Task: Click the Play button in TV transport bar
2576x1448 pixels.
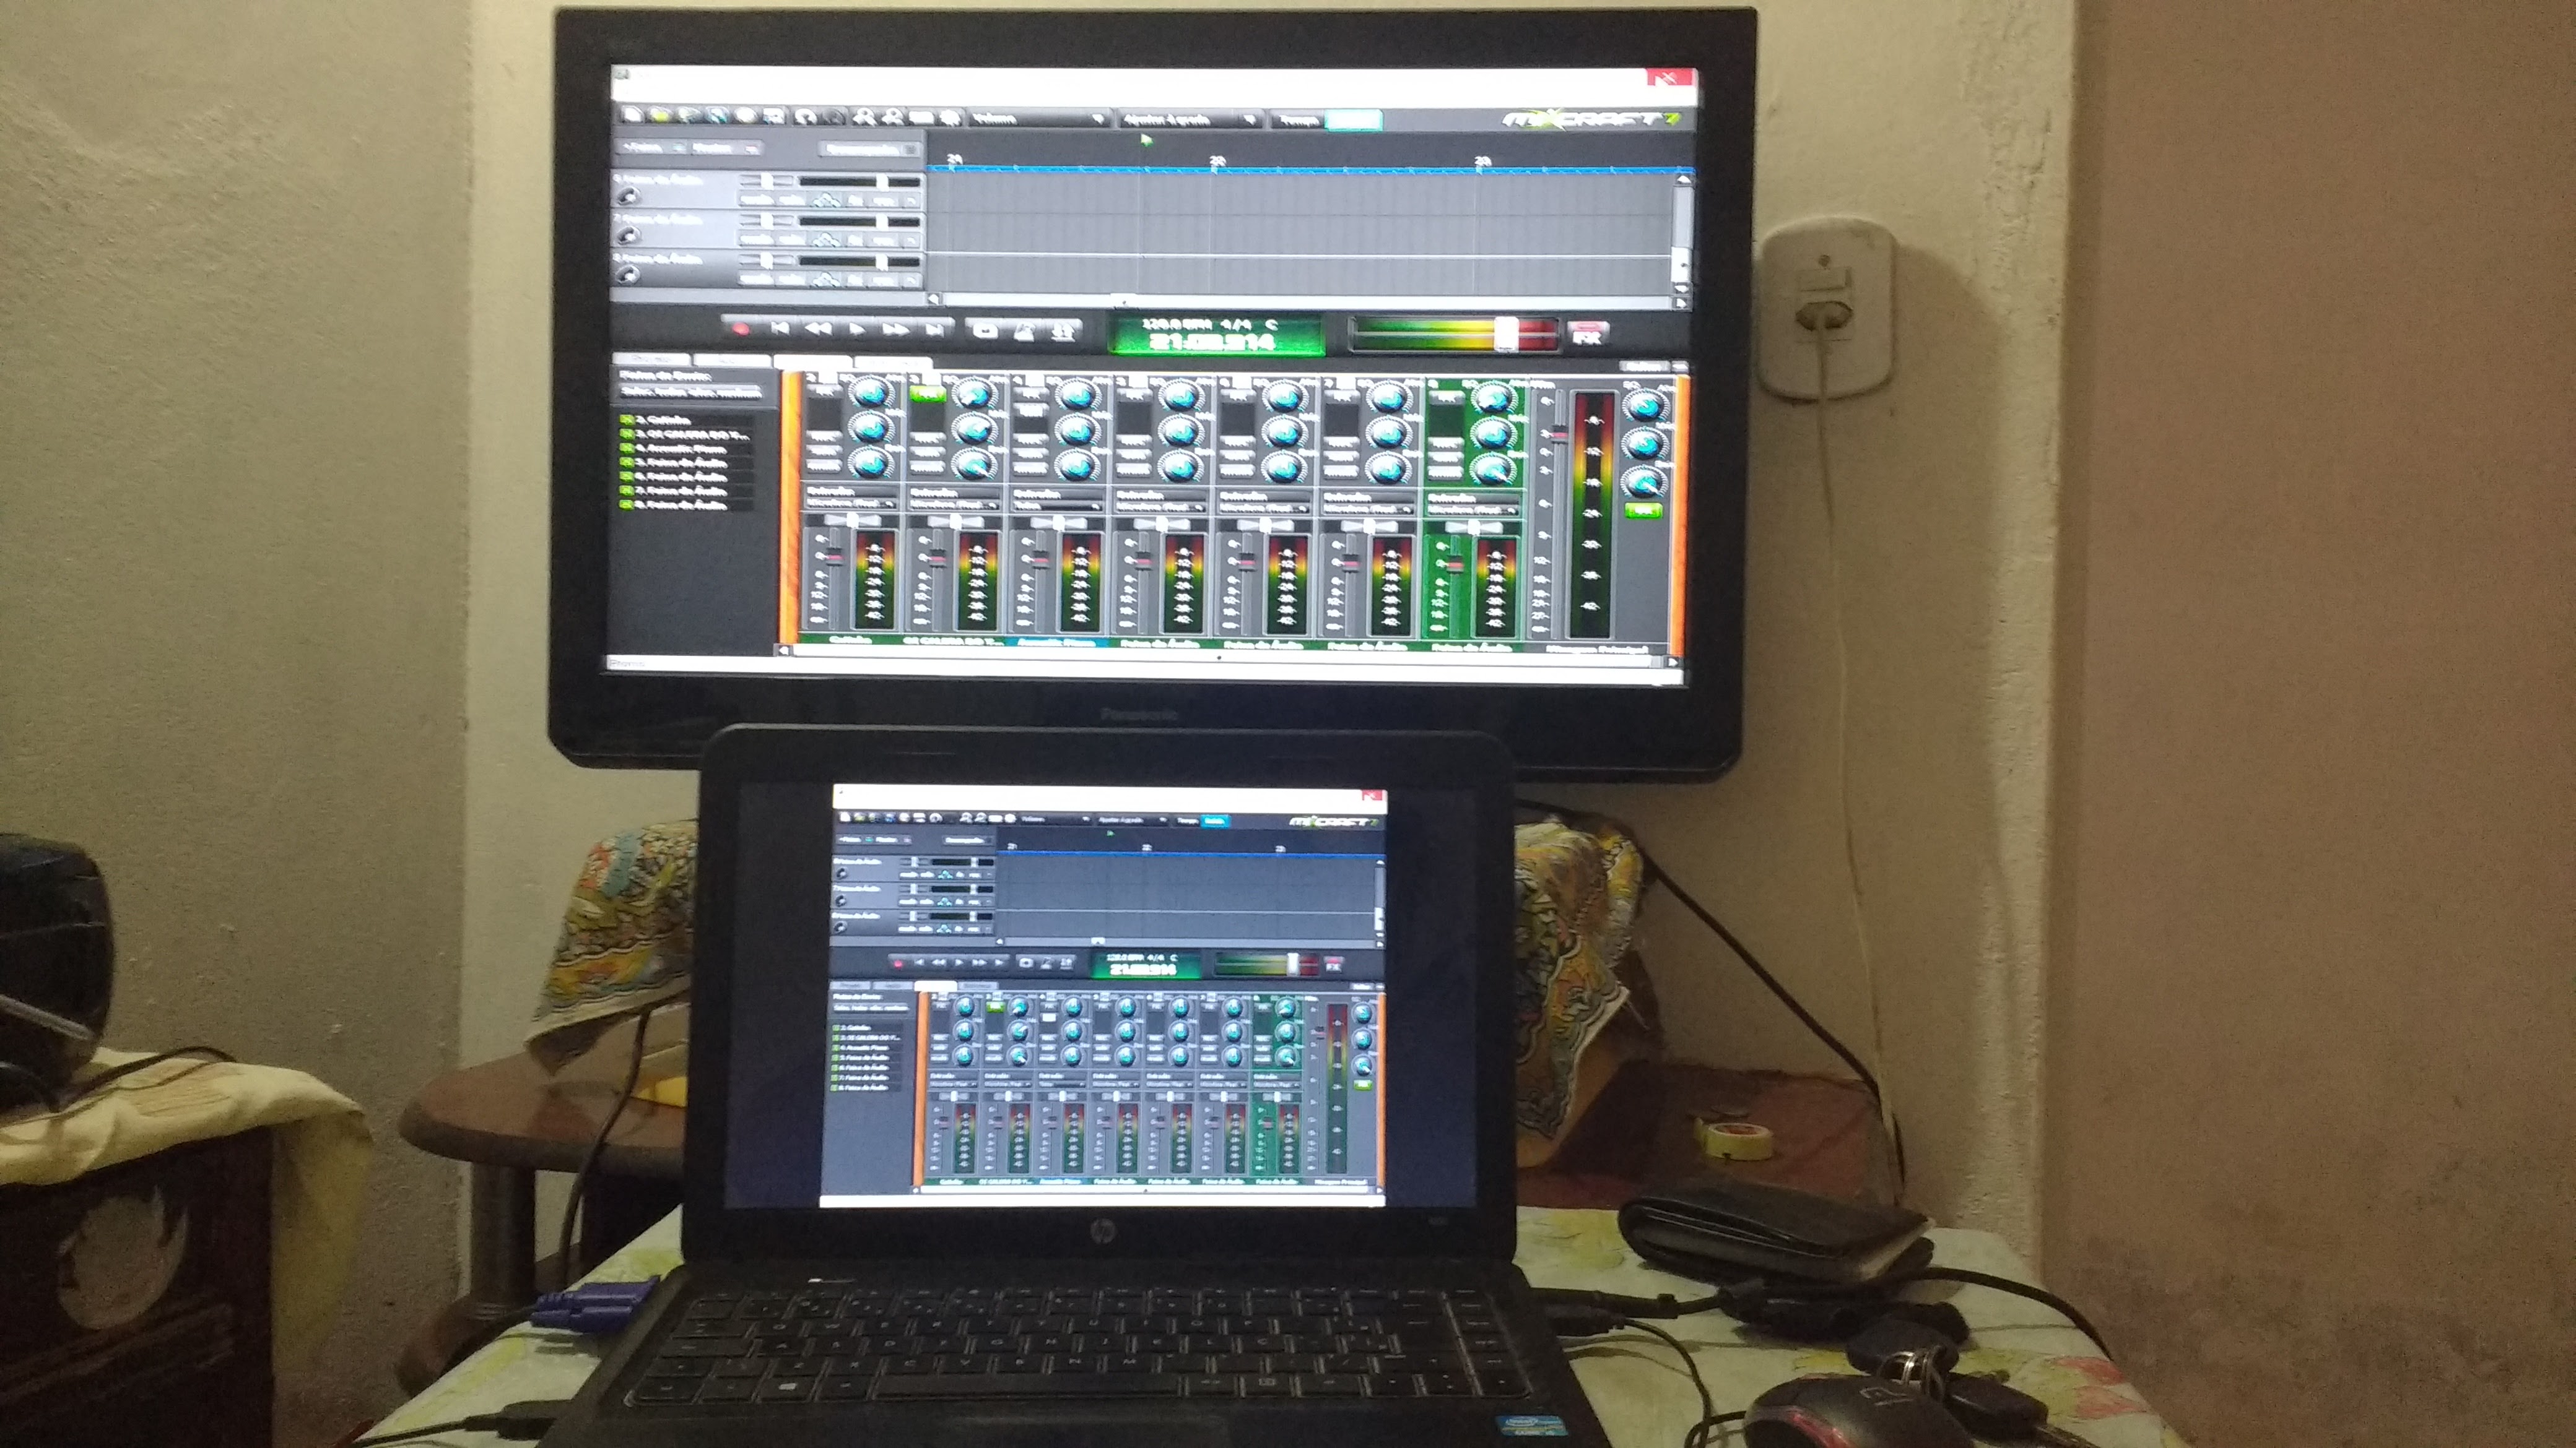Action: [857, 329]
